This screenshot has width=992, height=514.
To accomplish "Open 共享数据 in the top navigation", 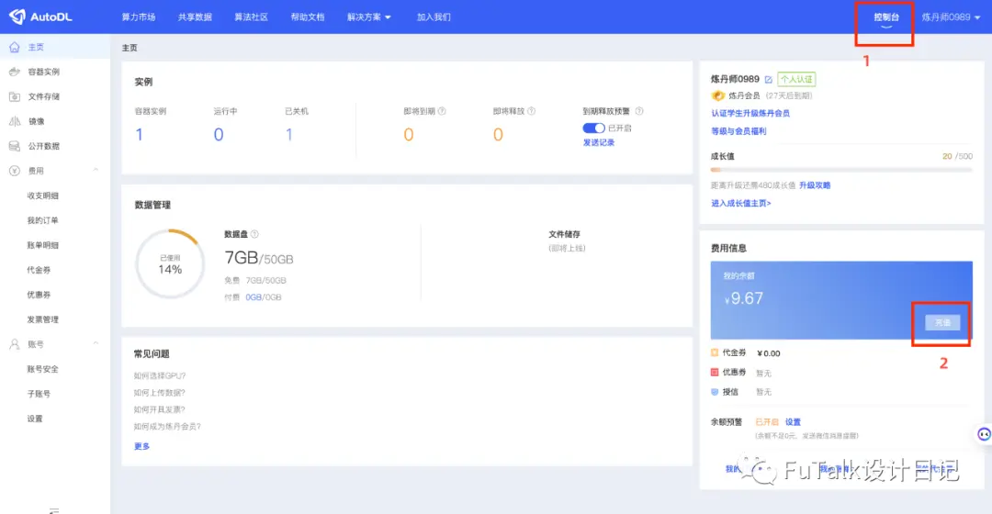I will [x=195, y=17].
